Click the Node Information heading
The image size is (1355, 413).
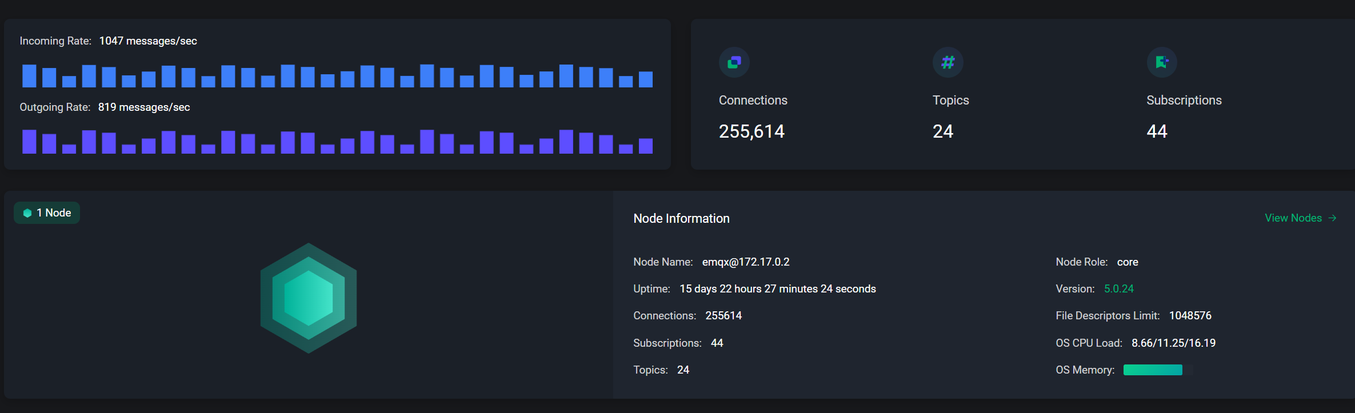tap(681, 219)
